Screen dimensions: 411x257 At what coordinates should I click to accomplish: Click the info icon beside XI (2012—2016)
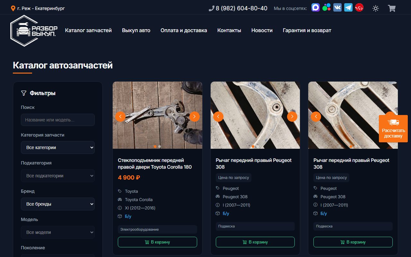[x=120, y=208]
